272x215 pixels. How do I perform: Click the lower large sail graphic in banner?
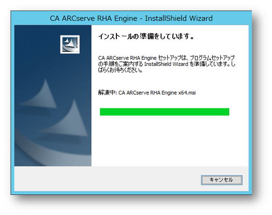click(67, 119)
